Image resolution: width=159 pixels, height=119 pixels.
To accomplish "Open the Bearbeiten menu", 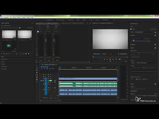I will click(x=6, y=18).
